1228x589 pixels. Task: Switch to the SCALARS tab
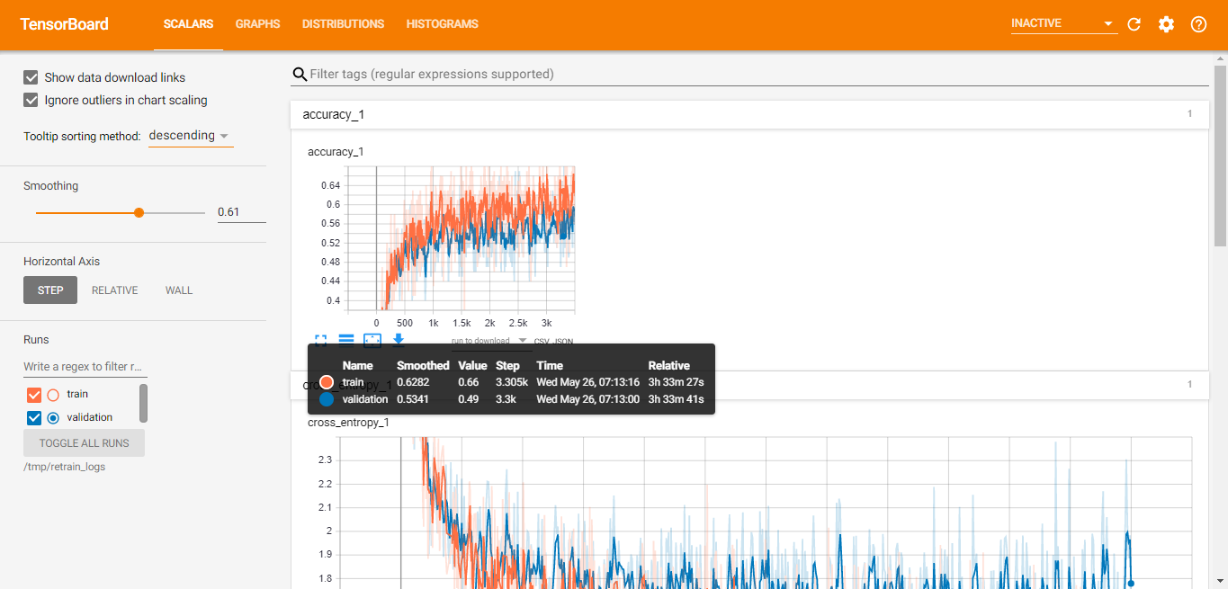click(189, 24)
